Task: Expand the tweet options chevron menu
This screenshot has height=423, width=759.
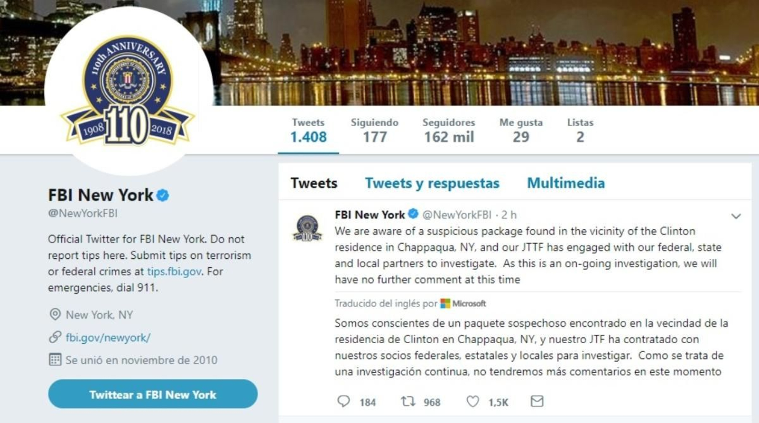Action: (x=736, y=216)
